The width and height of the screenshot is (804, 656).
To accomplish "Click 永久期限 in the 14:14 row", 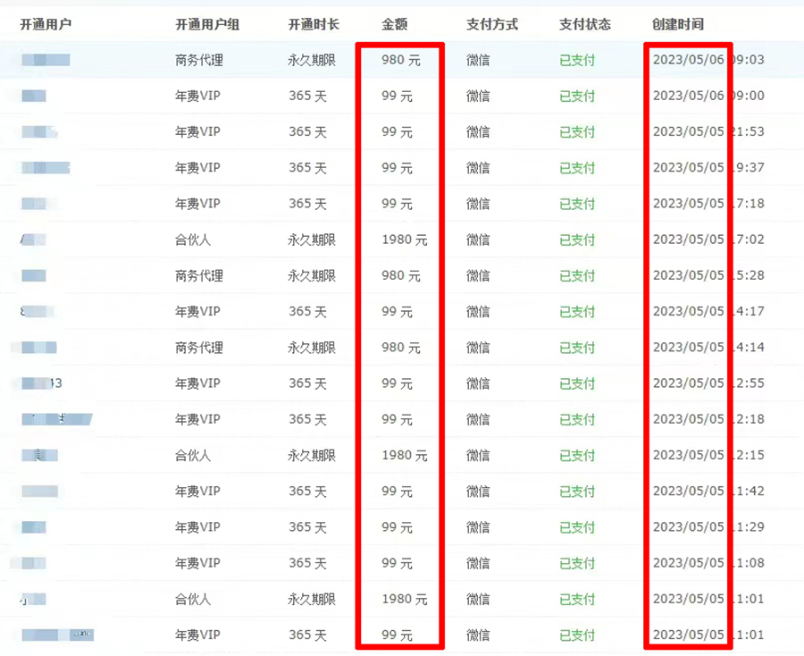I will coord(312,348).
